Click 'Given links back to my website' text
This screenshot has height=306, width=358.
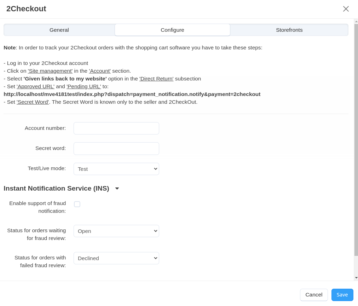click(65, 79)
